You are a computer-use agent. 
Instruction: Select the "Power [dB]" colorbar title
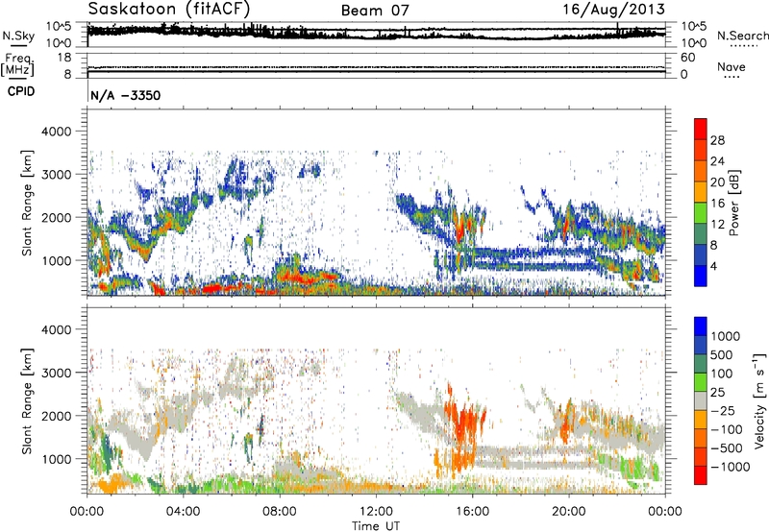coord(733,203)
